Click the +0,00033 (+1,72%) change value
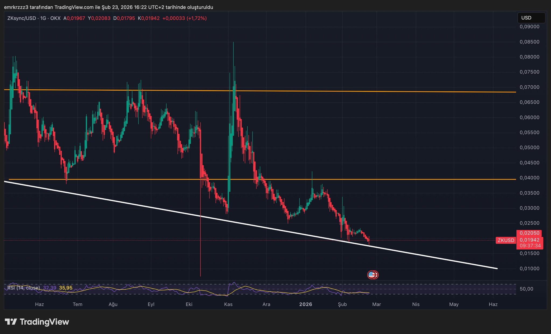 tap(184, 18)
